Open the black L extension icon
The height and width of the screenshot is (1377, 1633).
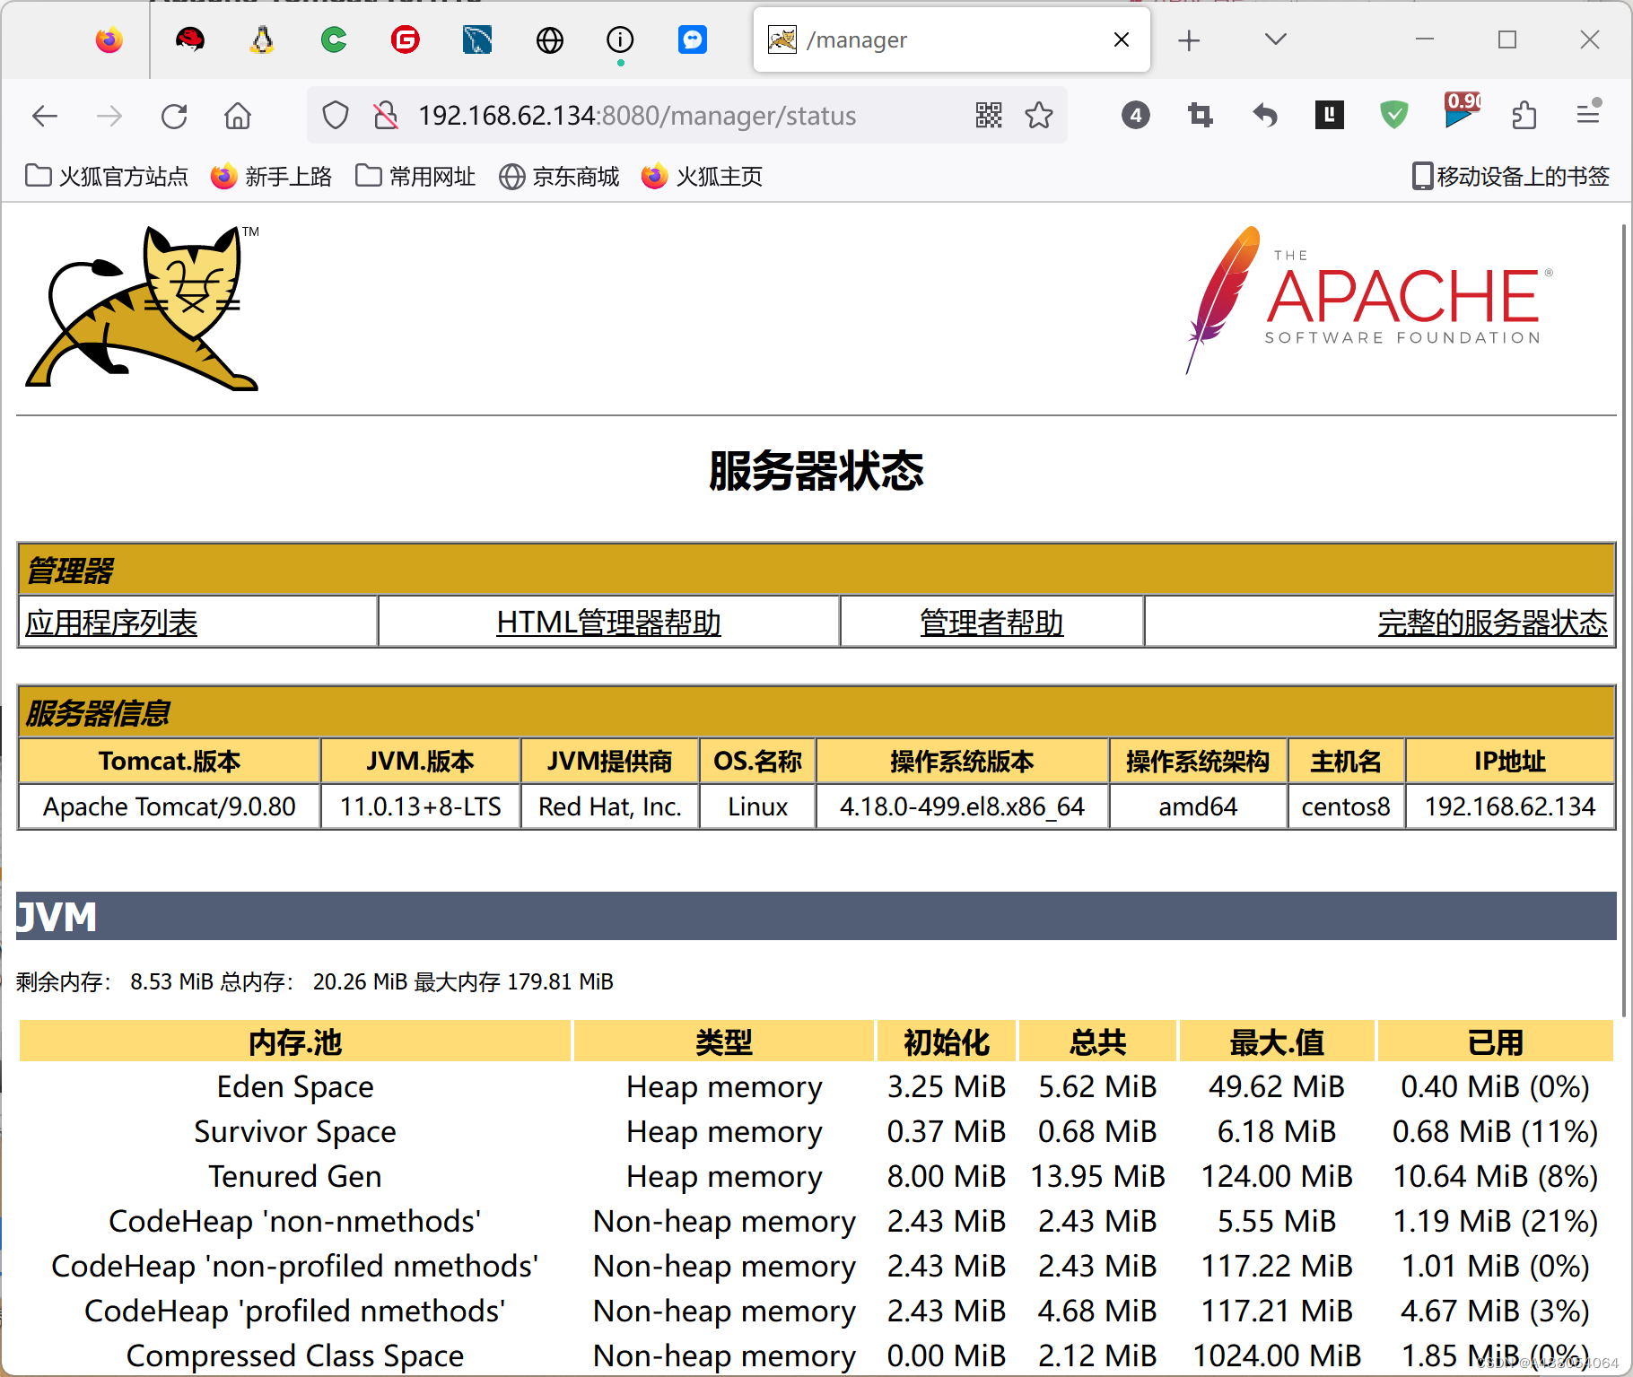coord(1330,115)
